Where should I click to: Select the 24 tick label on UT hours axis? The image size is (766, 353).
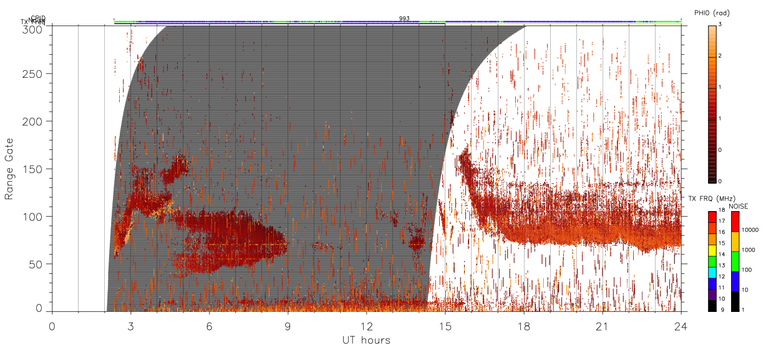click(681, 326)
